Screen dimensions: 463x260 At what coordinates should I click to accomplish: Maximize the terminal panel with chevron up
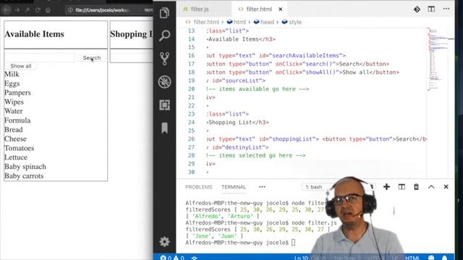[x=431, y=187]
